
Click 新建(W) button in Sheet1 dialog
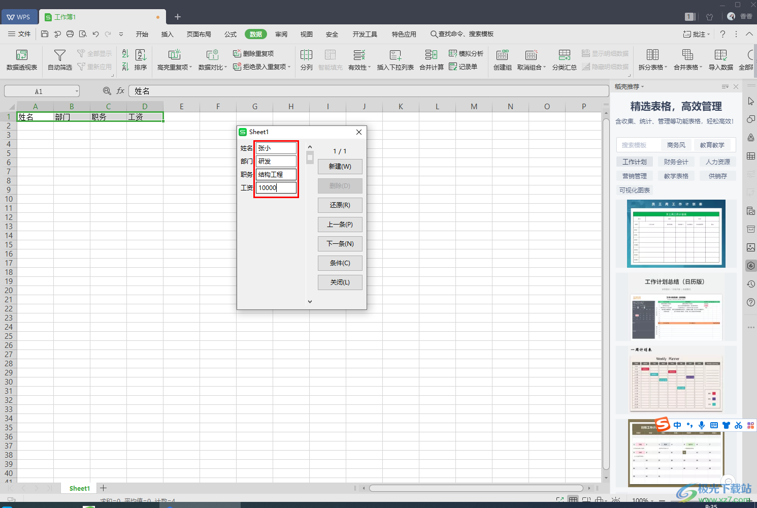tap(340, 167)
